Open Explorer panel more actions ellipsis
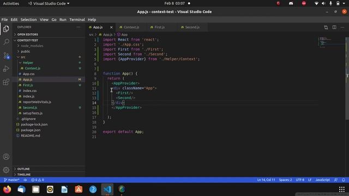The image size is (349, 196). [79, 27]
